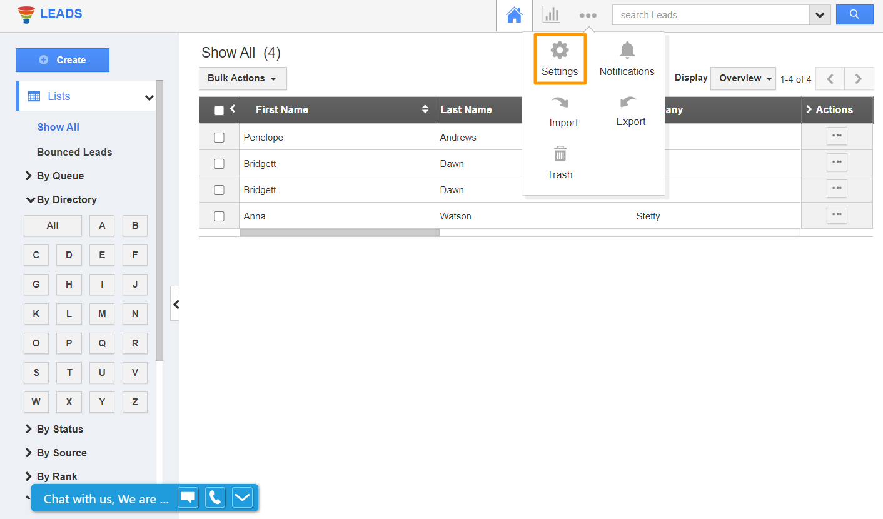Click the search magnifier button

coord(854,14)
